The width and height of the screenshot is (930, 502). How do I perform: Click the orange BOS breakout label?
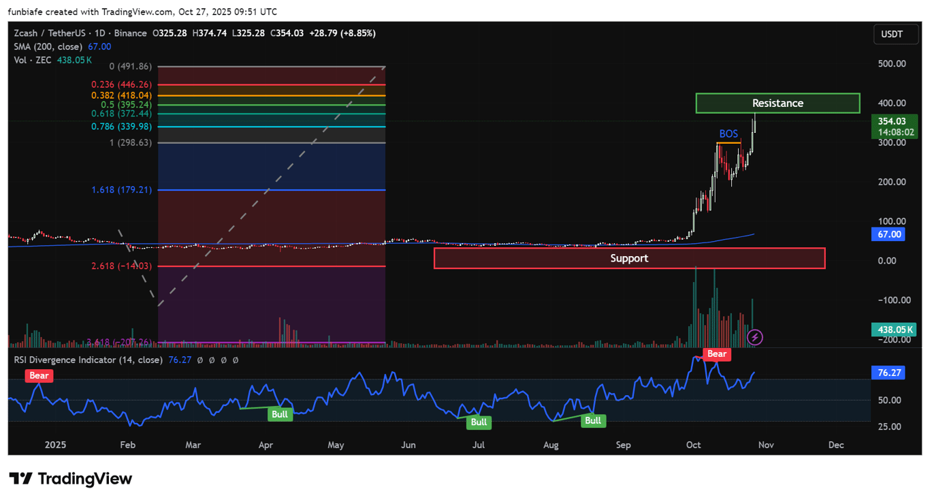[728, 134]
